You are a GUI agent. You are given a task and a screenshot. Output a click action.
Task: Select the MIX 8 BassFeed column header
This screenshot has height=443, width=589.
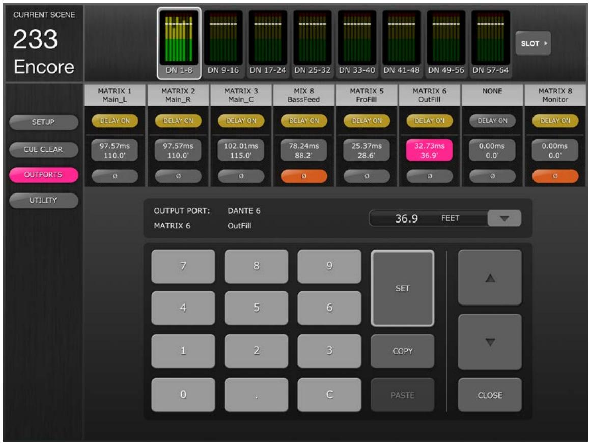click(x=304, y=95)
